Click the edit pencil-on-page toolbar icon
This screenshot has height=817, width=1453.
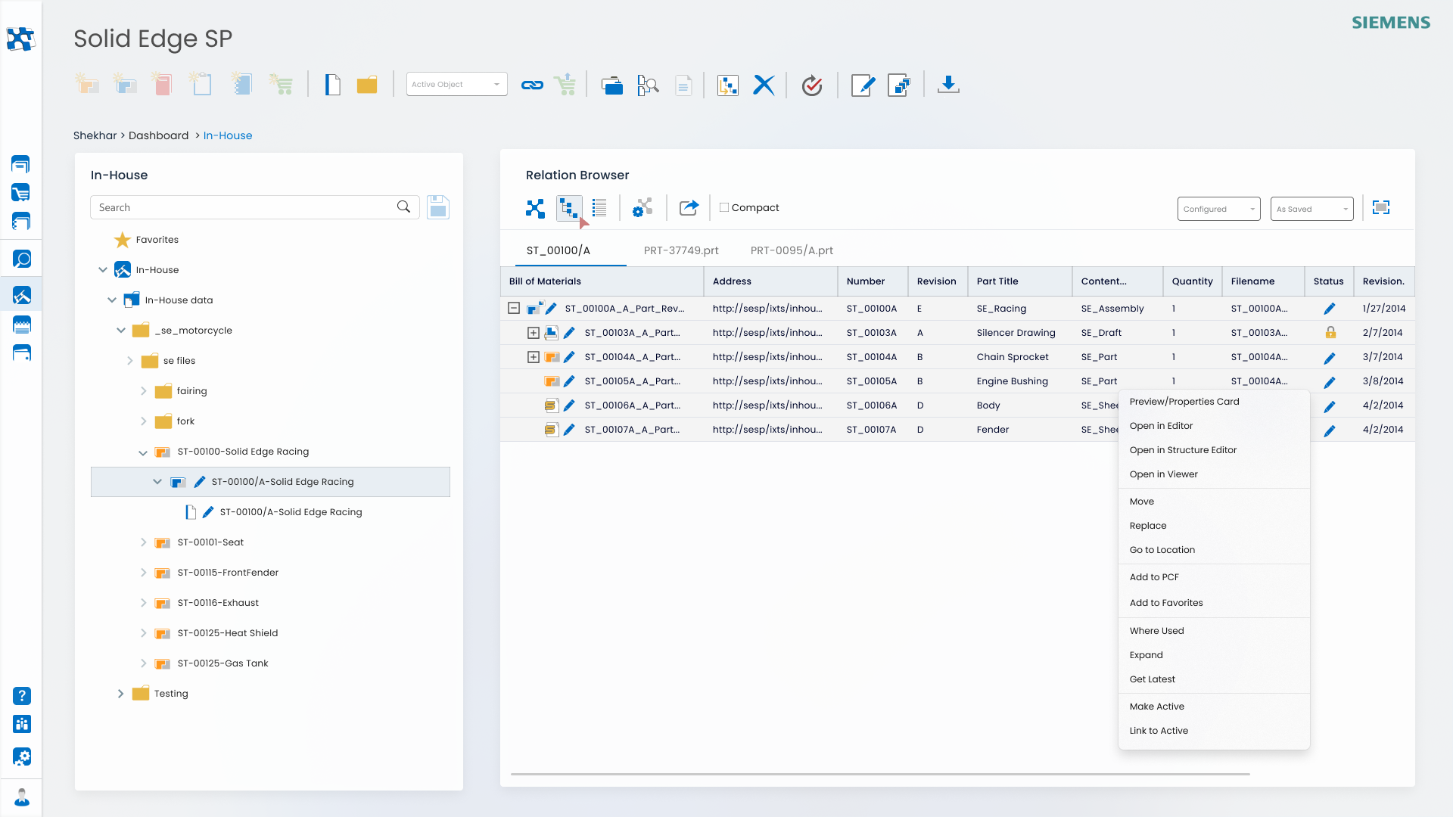(x=863, y=85)
